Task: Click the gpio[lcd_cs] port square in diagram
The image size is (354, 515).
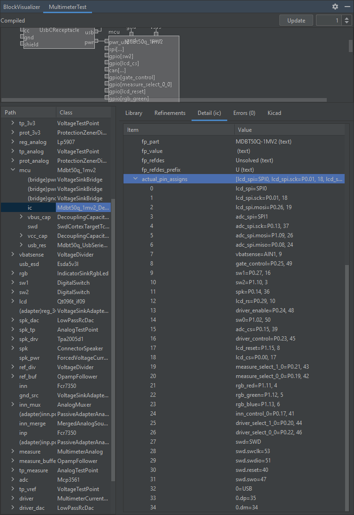Action: tap(106, 63)
